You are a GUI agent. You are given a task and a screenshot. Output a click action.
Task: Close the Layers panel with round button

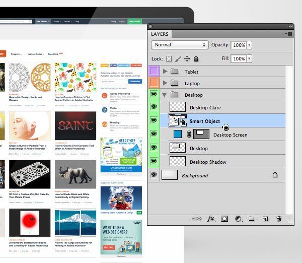pos(150,26)
